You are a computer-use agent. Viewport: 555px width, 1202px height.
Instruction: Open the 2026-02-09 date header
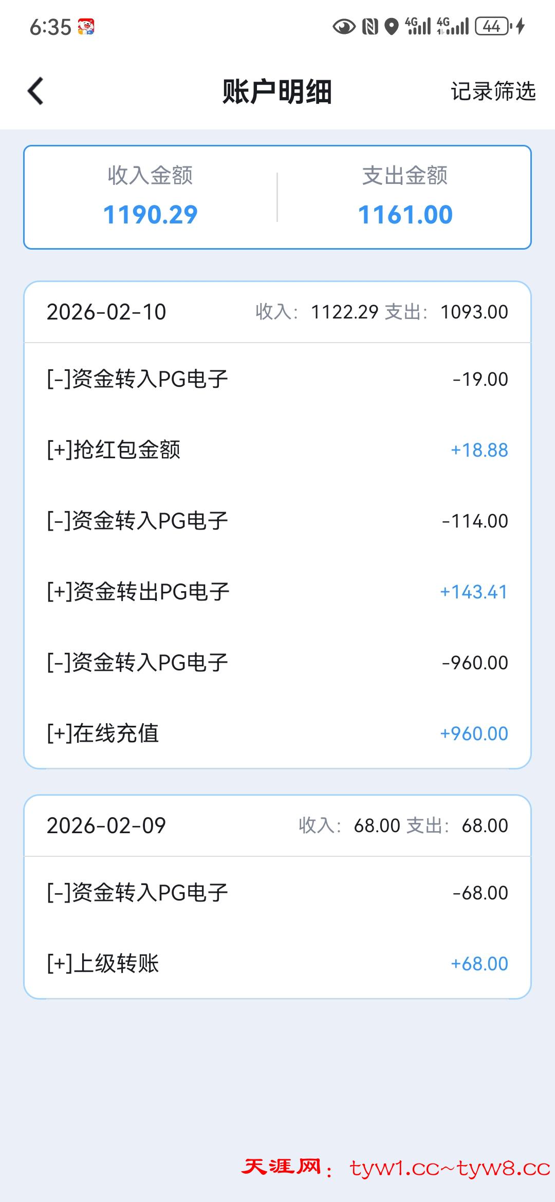277,825
